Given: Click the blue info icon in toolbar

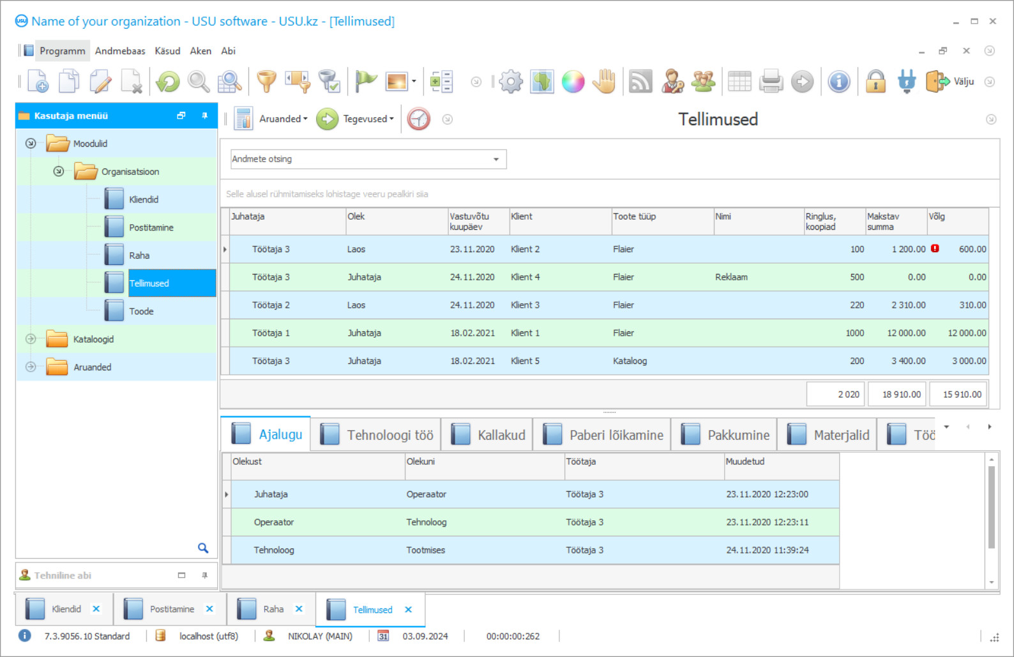Looking at the screenshot, I should [839, 82].
